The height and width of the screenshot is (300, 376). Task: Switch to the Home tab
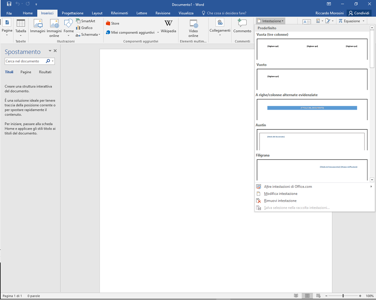27,13
